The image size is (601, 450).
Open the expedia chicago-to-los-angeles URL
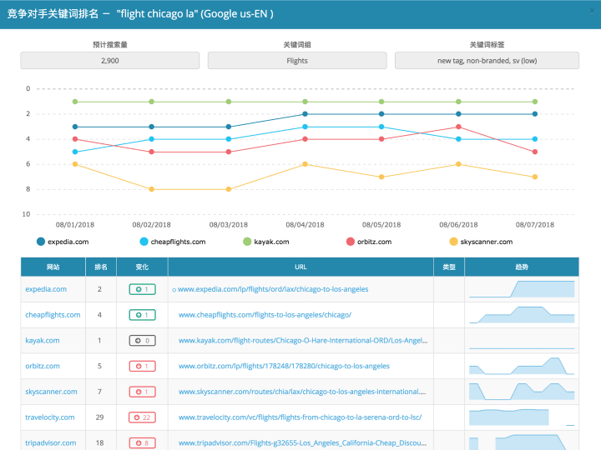point(273,289)
